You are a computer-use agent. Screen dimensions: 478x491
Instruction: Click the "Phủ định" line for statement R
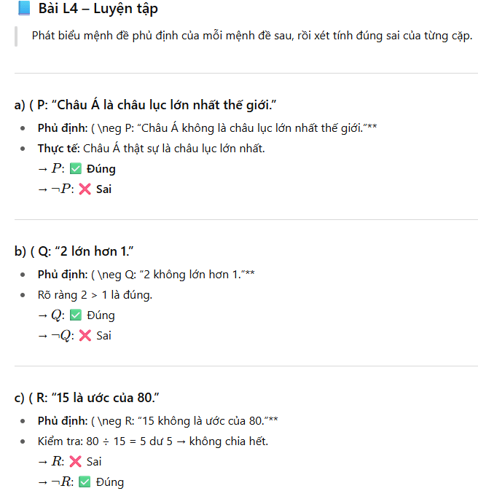pos(157,421)
